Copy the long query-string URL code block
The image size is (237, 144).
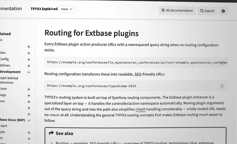222,63
